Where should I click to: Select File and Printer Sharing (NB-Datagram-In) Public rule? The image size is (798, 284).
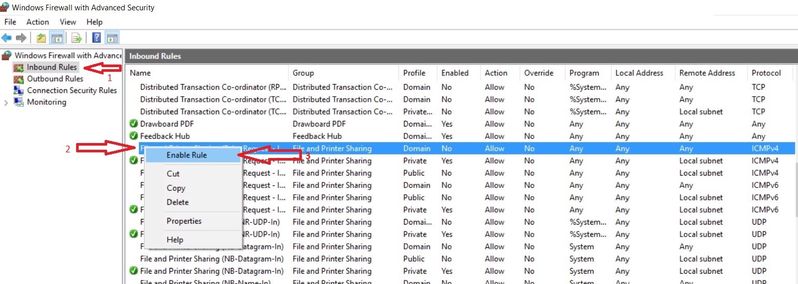click(212, 259)
